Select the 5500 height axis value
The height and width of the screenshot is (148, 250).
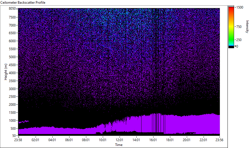tap(12, 49)
